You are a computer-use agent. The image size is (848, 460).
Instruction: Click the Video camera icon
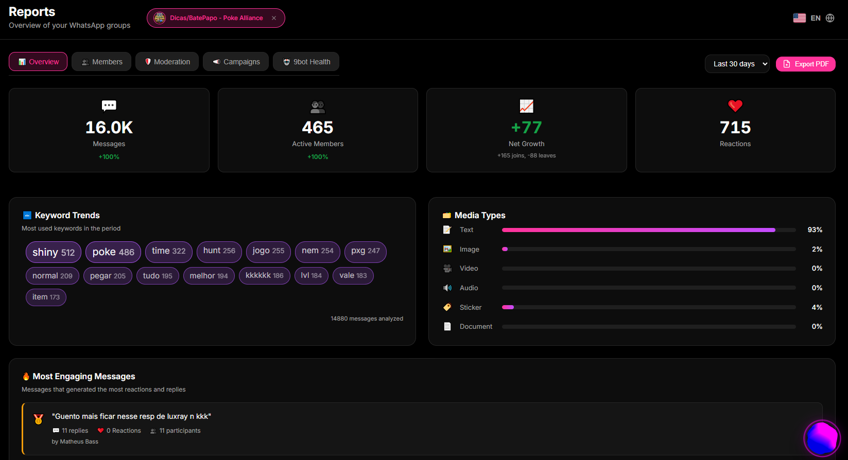(x=447, y=268)
